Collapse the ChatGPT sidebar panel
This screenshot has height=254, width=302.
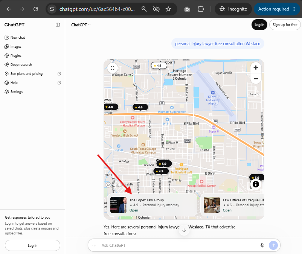point(58,25)
